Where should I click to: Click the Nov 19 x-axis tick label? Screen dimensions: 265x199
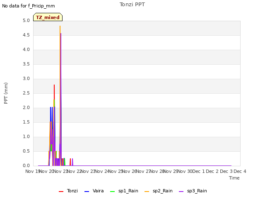pyautogui.click(x=33, y=171)
